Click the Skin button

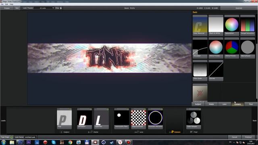(17, 8)
